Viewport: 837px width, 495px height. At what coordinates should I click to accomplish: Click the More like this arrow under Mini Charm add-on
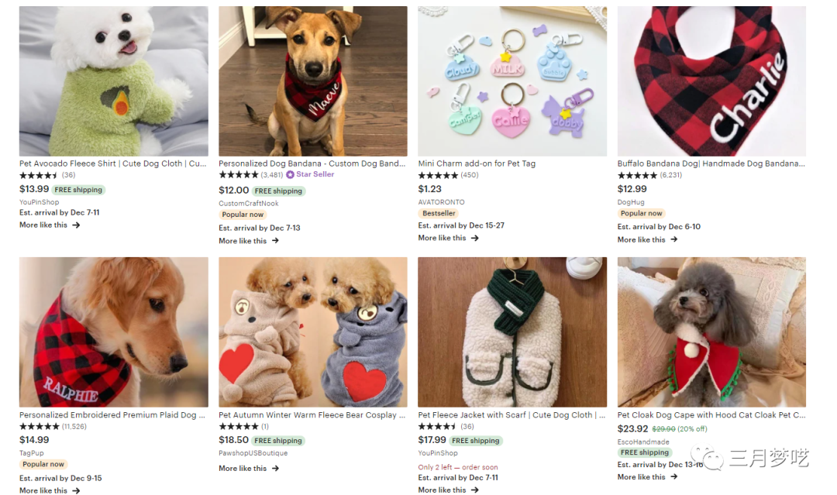(x=475, y=238)
